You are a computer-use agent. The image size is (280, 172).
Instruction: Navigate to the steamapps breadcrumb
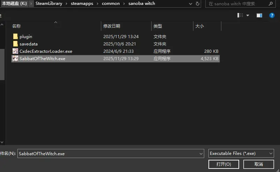pos(82,3)
